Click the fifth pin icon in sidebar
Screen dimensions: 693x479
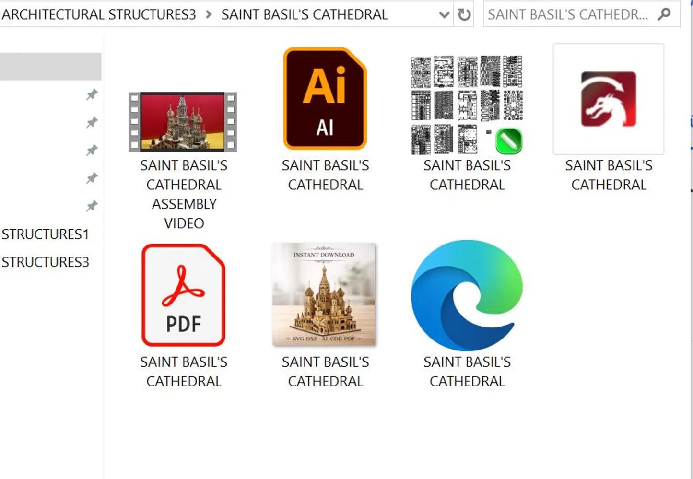[92, 206]
